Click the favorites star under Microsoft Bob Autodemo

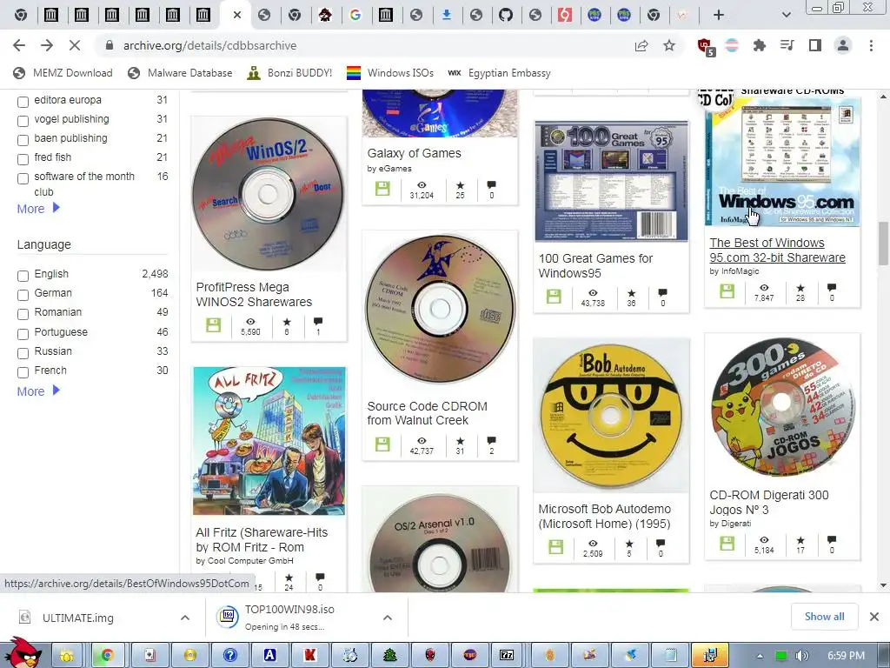click(x=629, y=544)
